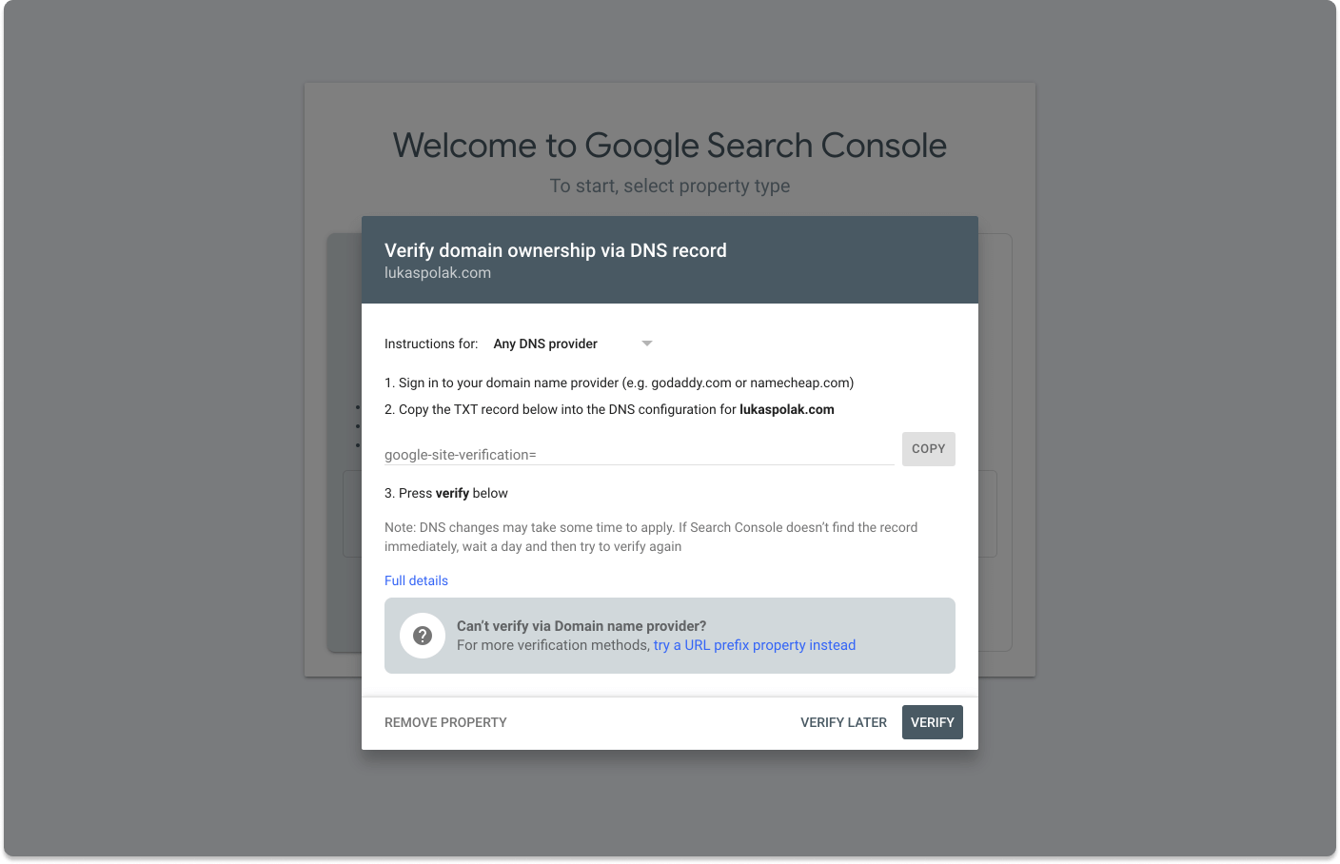Remove the lukaspolak.com property
The width and height of the screenshot is (1340, 864).
[444, 721]
